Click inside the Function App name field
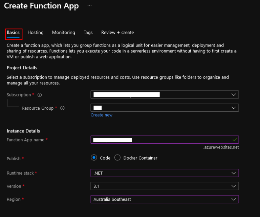The width and height of the screenshot is (260, 217). point(165,140)
